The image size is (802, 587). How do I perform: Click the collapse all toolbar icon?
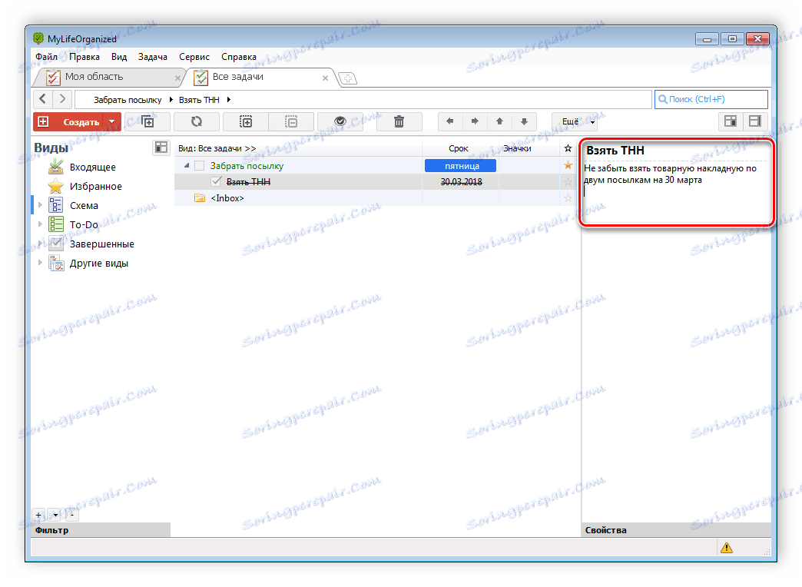[291, 122]
